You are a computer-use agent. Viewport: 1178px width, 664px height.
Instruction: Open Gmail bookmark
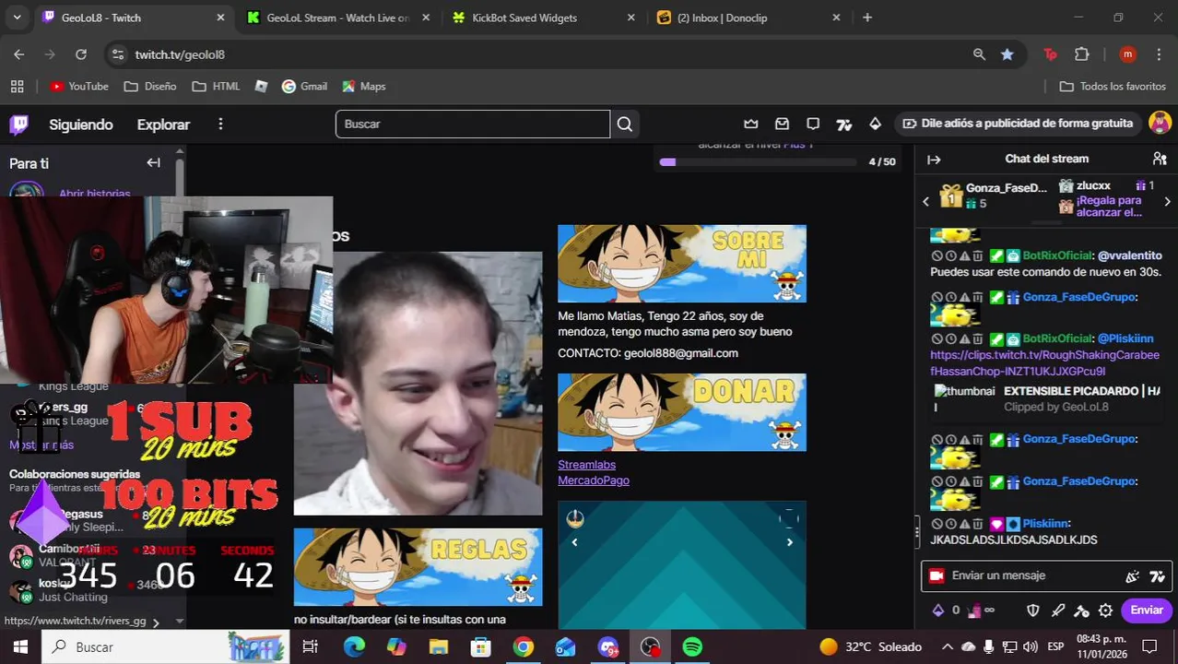coord(304,86)
